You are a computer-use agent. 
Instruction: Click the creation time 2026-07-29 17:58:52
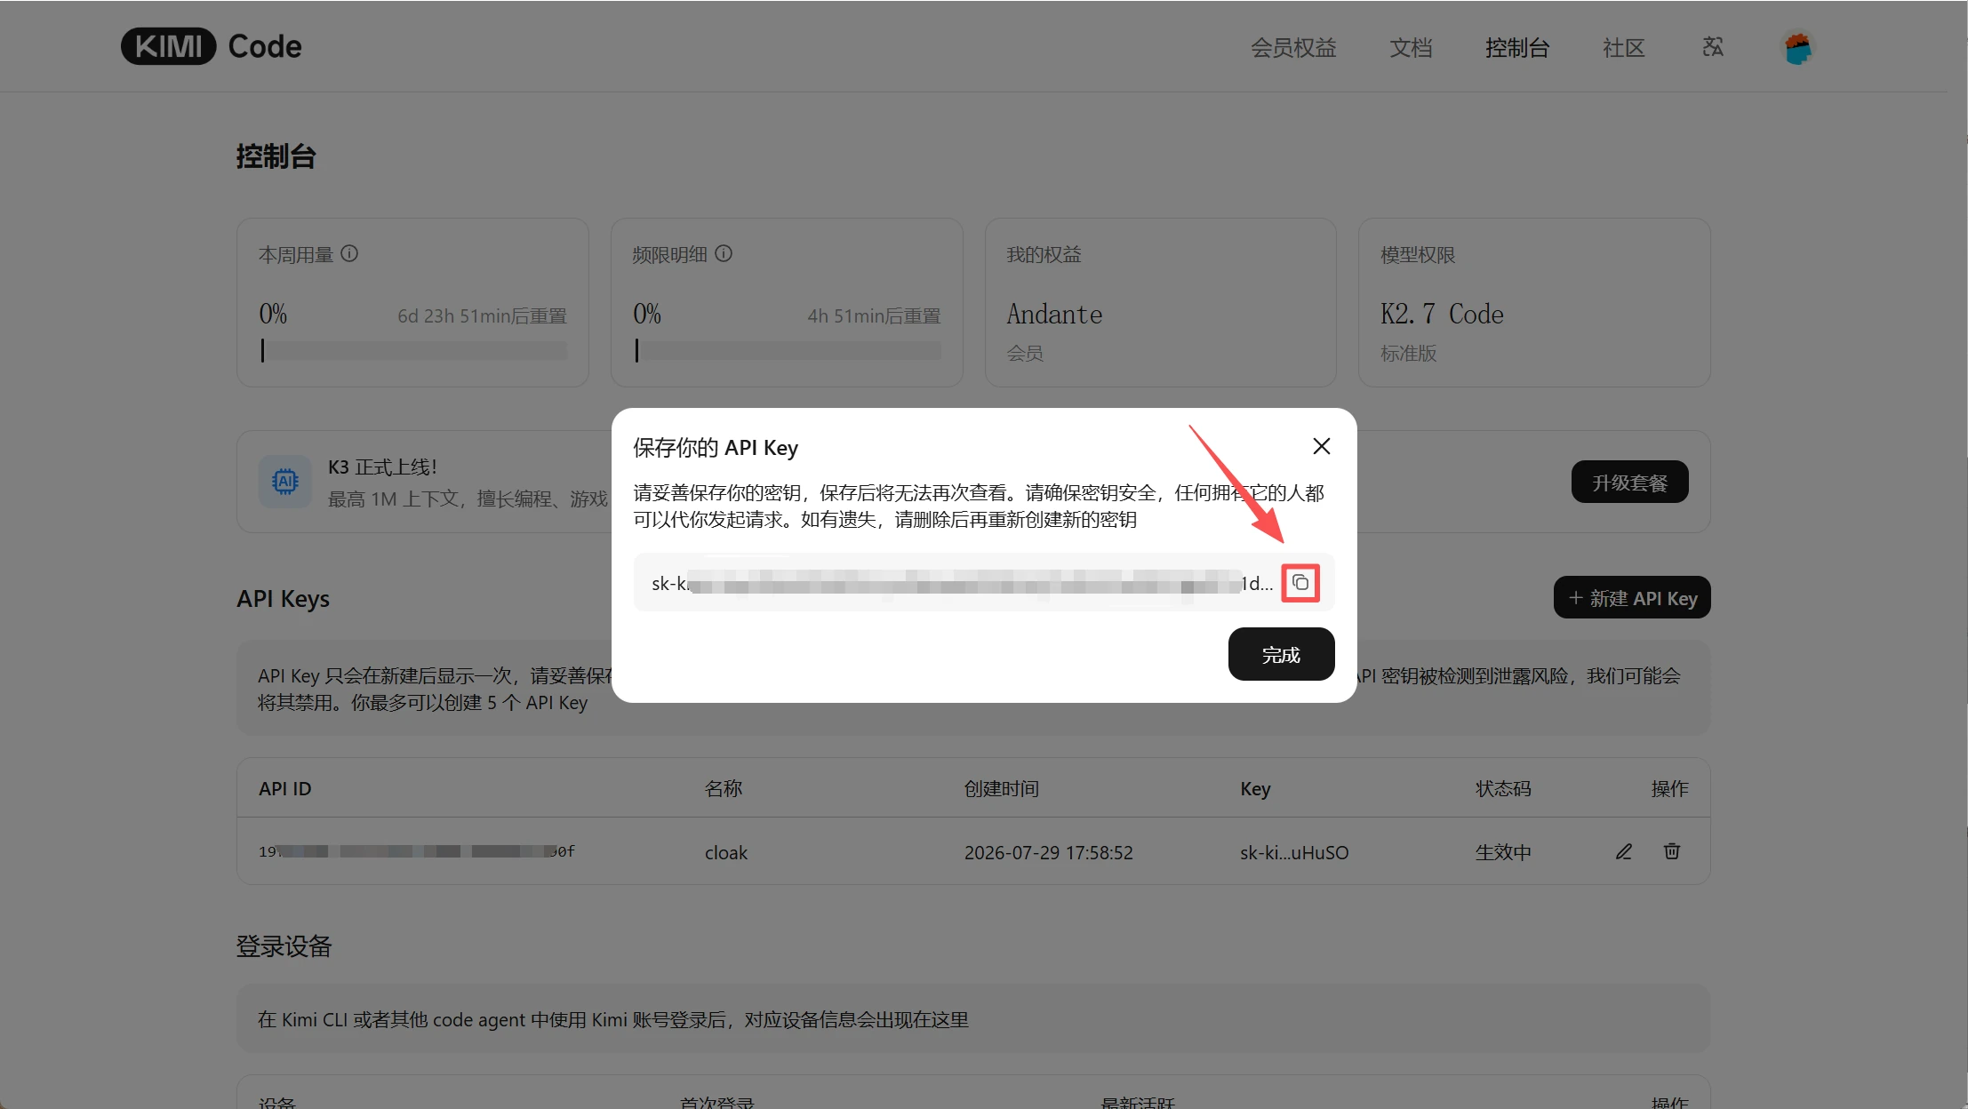(1049, 852)
